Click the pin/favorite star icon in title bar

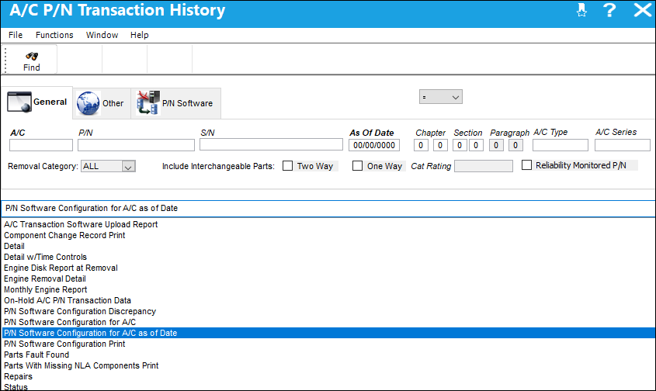[x=581, y=10]
